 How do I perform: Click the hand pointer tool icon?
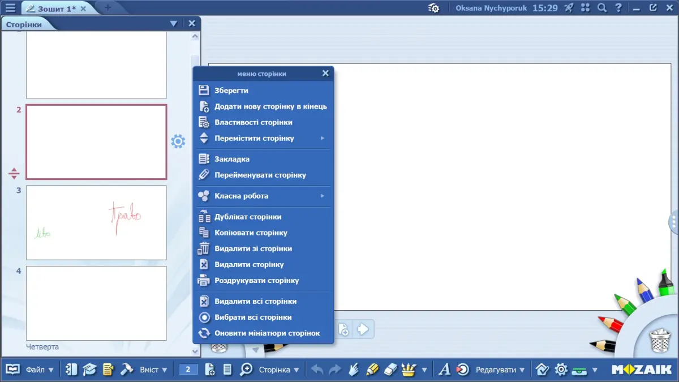(354, 370)
